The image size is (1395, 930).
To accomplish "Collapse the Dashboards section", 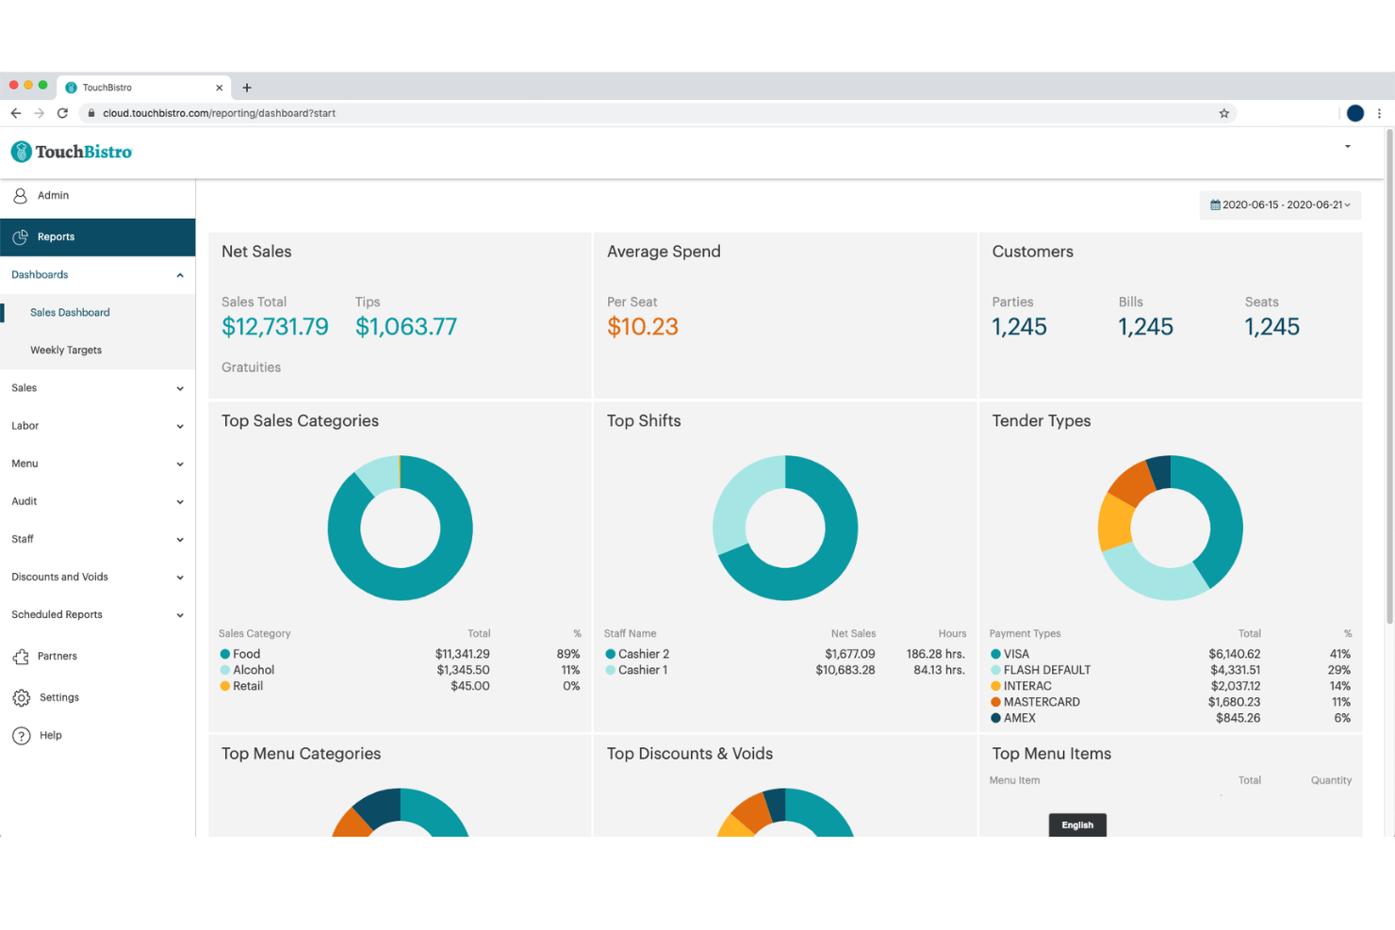I will [x=179, y=274].
